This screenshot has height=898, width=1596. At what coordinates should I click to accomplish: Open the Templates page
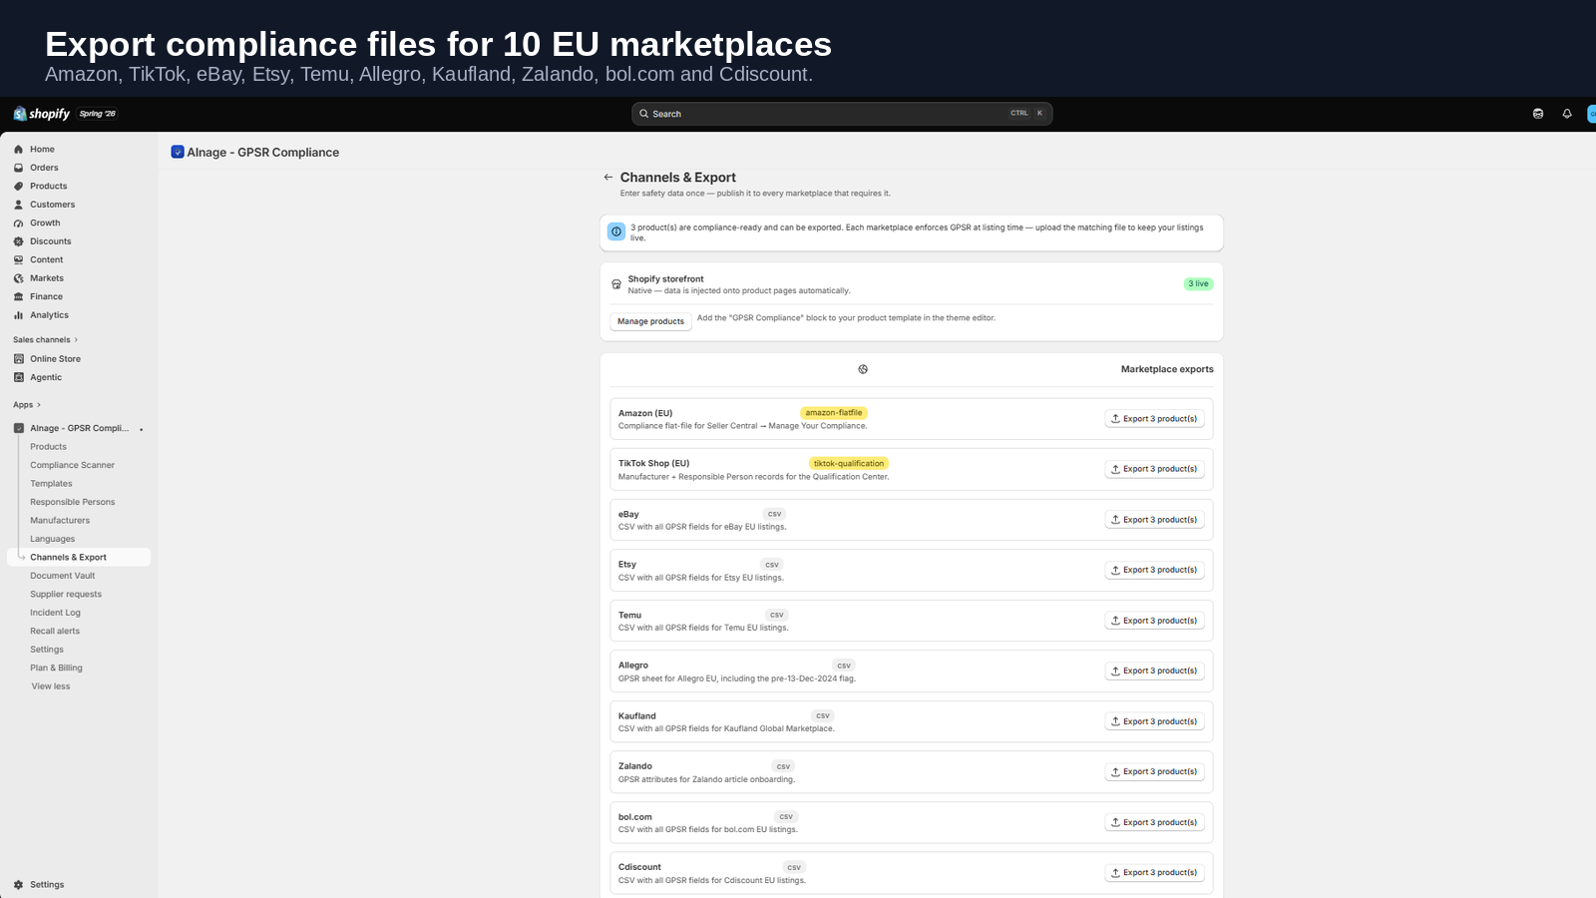(51, 484)
